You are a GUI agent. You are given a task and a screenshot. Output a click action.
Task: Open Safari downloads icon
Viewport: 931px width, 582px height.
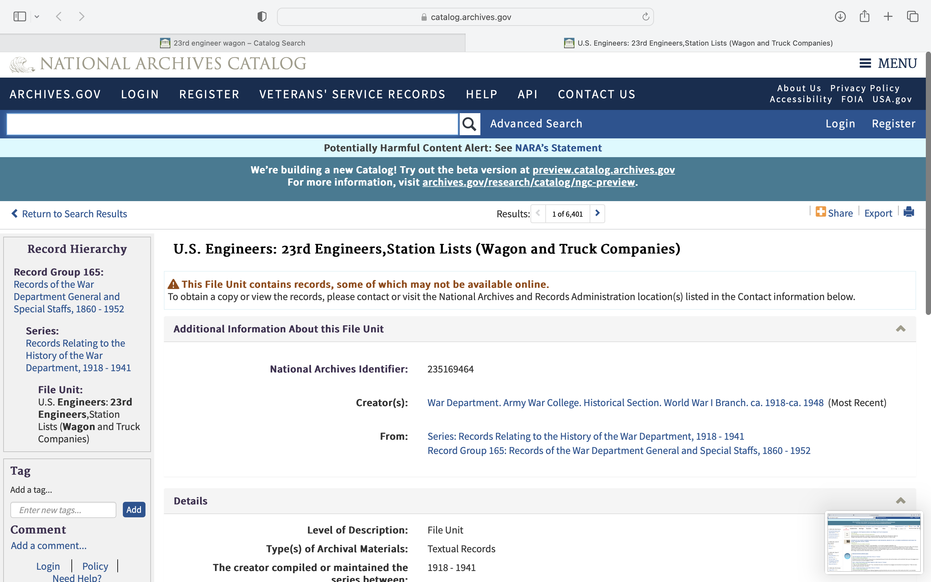(x=840, y=16)
